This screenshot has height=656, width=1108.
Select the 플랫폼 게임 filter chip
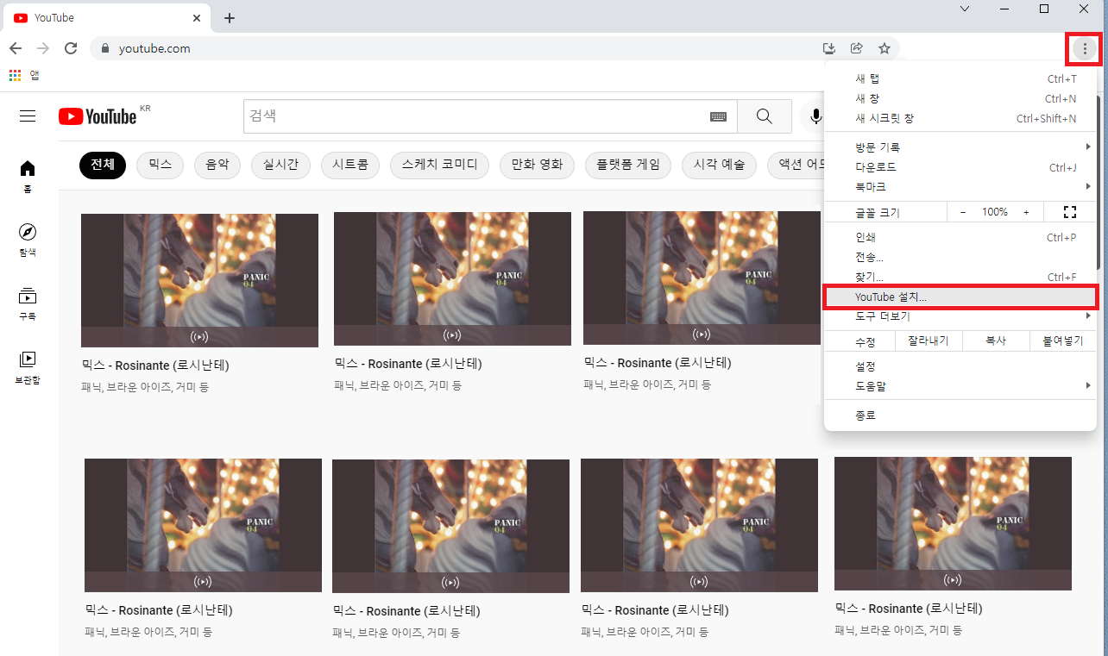tap(628, 165)
